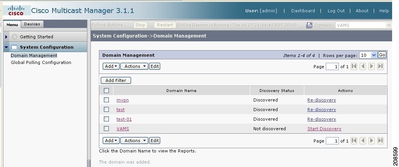Viewport: 399px width, 167px height.
Task: Switch to the Devices tab
Action: pos(32,24)
